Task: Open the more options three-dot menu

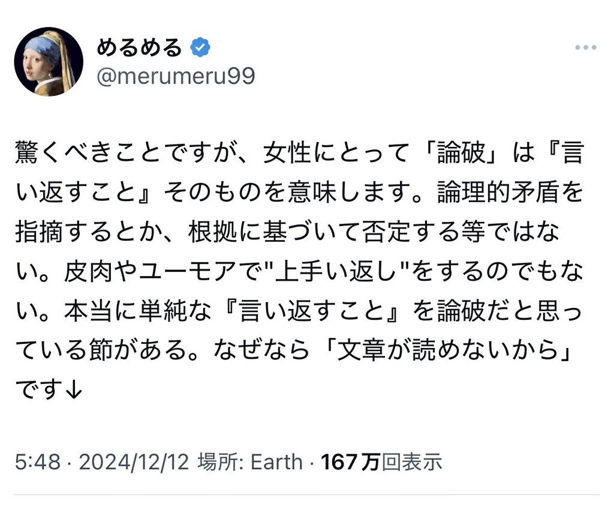Action: coord(585,48)
